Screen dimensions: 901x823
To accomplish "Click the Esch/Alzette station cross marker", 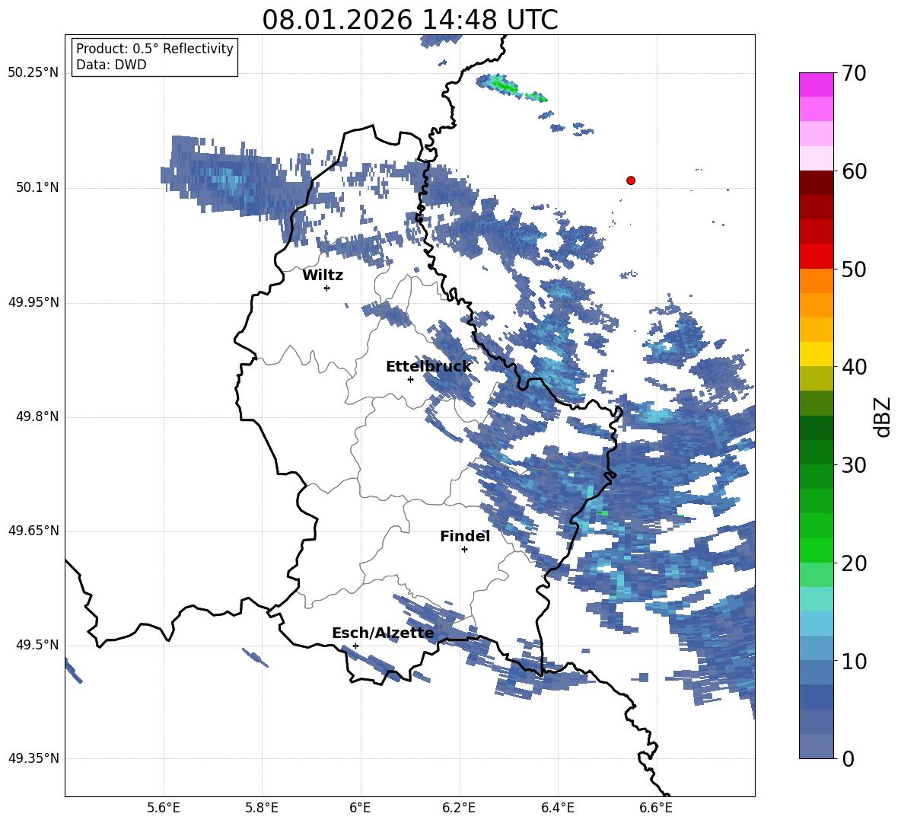I will tap(355, 646).
